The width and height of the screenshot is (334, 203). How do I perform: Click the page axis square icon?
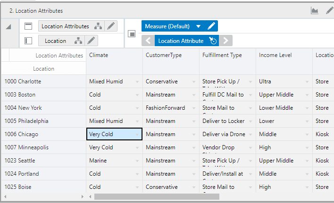(x=132, y=34)
